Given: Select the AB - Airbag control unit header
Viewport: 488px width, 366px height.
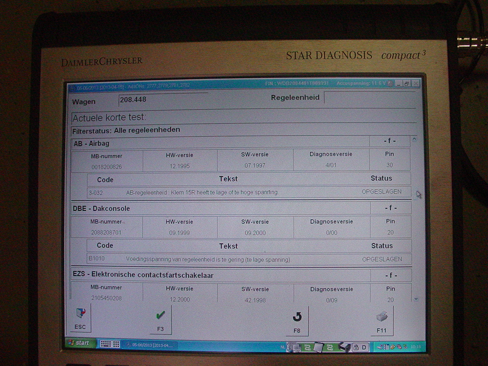Looking at the screenshot, I should tap(220, 143).
